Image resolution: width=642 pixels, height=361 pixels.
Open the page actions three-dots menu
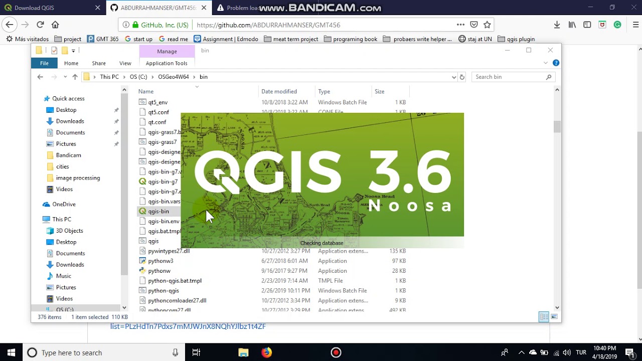(x=460, y=25)
